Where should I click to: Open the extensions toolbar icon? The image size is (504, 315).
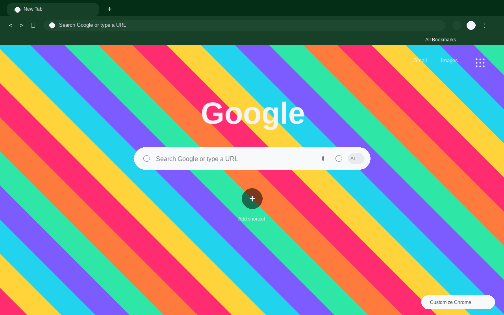tap(457, 25)
